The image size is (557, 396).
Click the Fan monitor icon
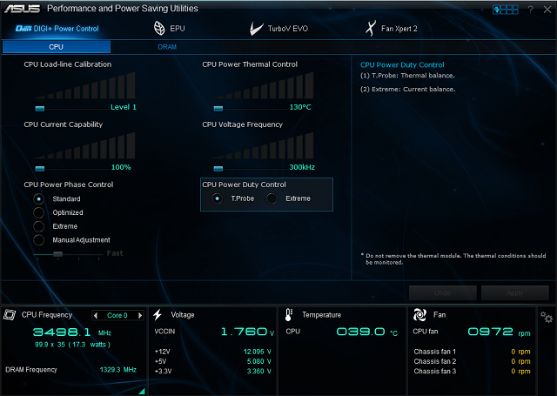[x=419, y=314]
